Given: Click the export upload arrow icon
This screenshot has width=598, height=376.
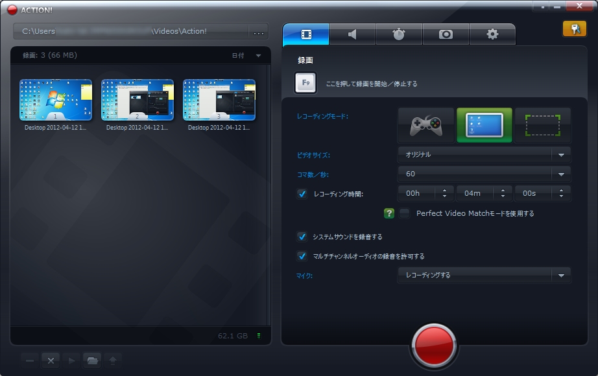Looking at the screenshot, I should [x=114, y=360].
